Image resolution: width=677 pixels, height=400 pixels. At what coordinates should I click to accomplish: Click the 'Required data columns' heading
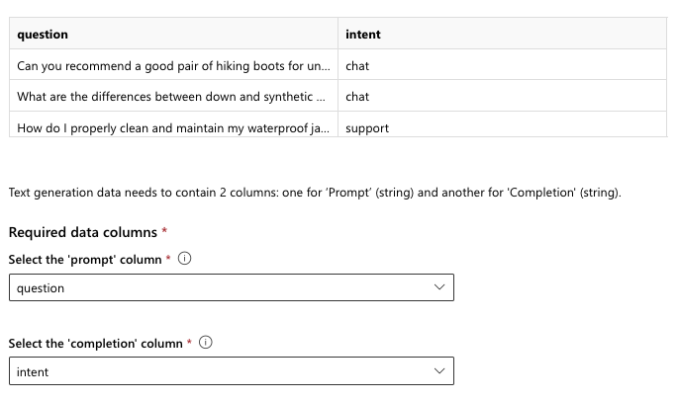click(82, 232)
